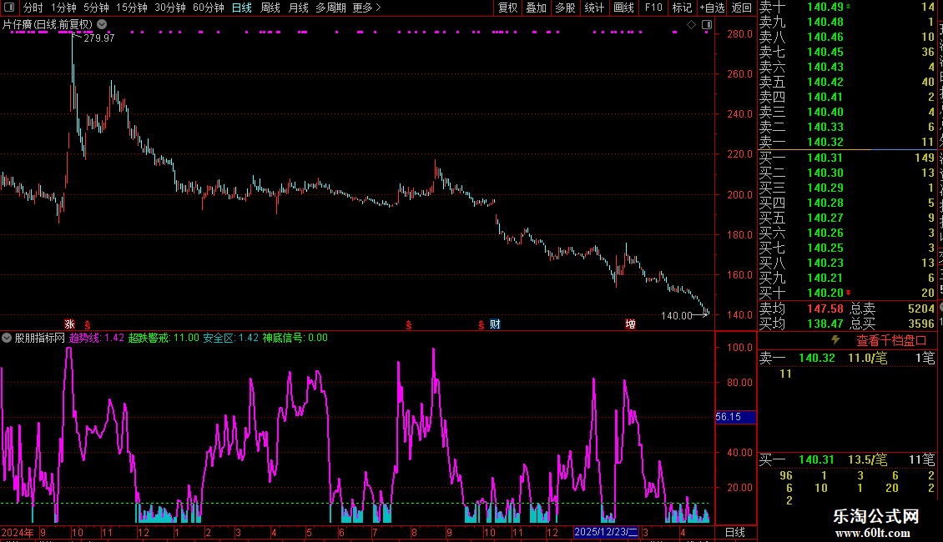Expand dropdown beside 股朋指标网 indicator
943x542 pixels.
coord(7,338)
